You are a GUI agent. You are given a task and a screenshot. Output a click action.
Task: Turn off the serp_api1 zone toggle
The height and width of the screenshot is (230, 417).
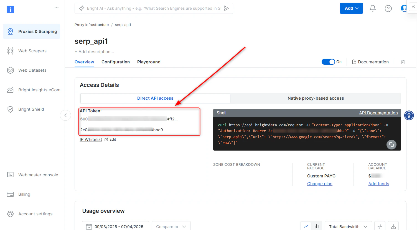coord(329,62)
